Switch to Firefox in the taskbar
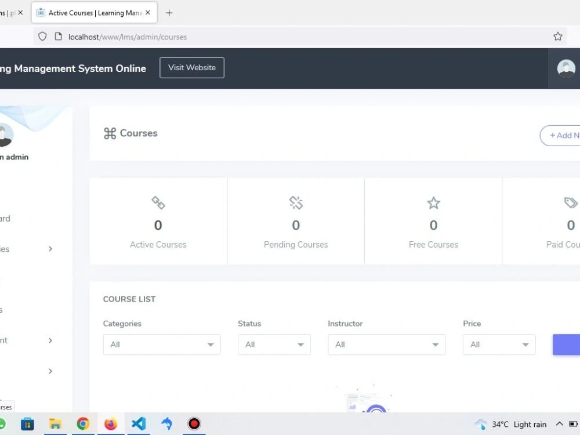Viewport: 580px width, 435px height. (x=111, y=423)
